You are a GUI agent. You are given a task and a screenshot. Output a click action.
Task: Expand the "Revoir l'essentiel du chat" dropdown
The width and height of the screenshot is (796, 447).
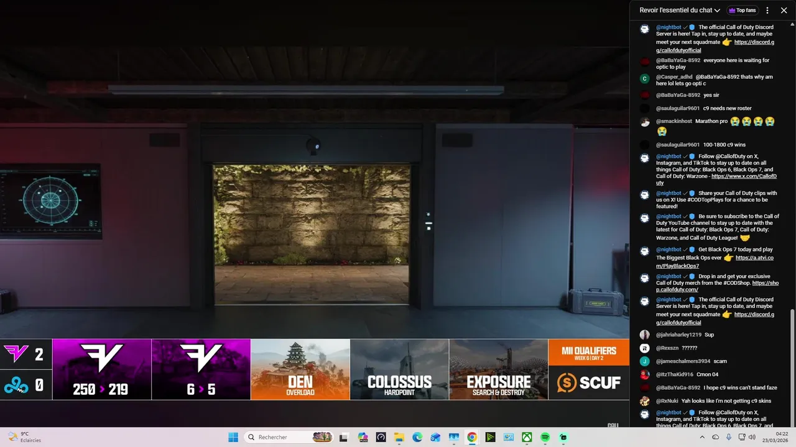pos(680,10)
